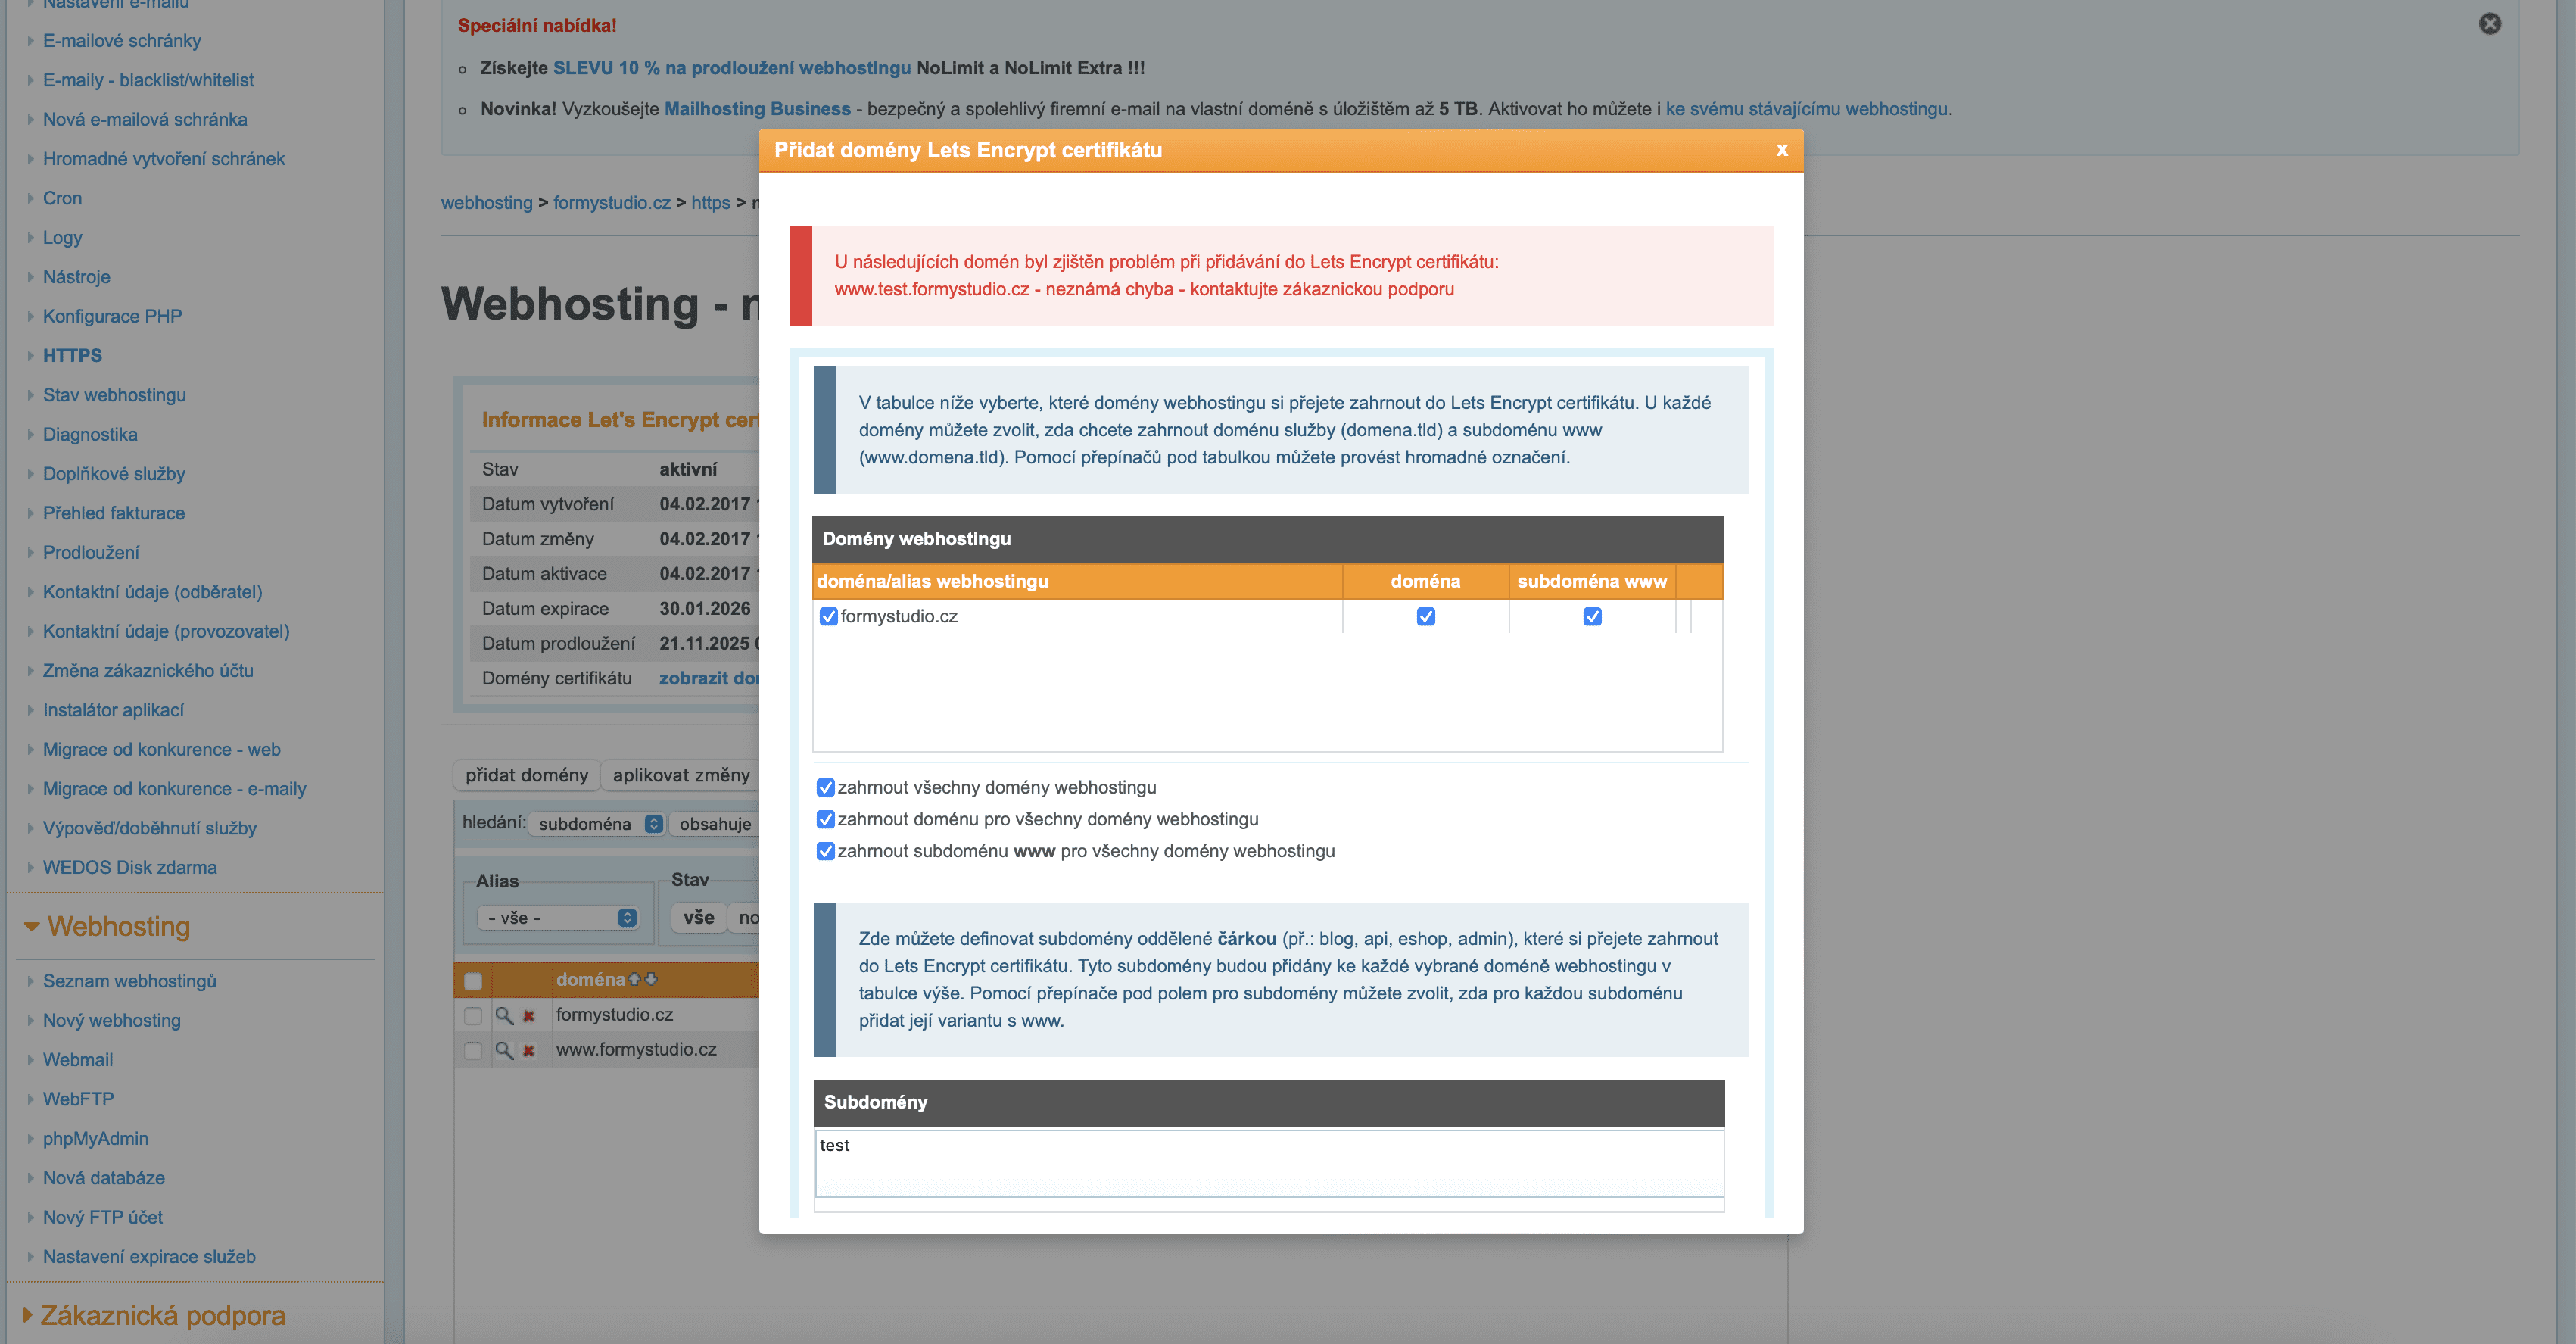Image resolution: width=2576 pixels, height=1344 pixels.
Task: Uncheck formystudio.cz row checkbox in dialog
Action: [828, 616]
